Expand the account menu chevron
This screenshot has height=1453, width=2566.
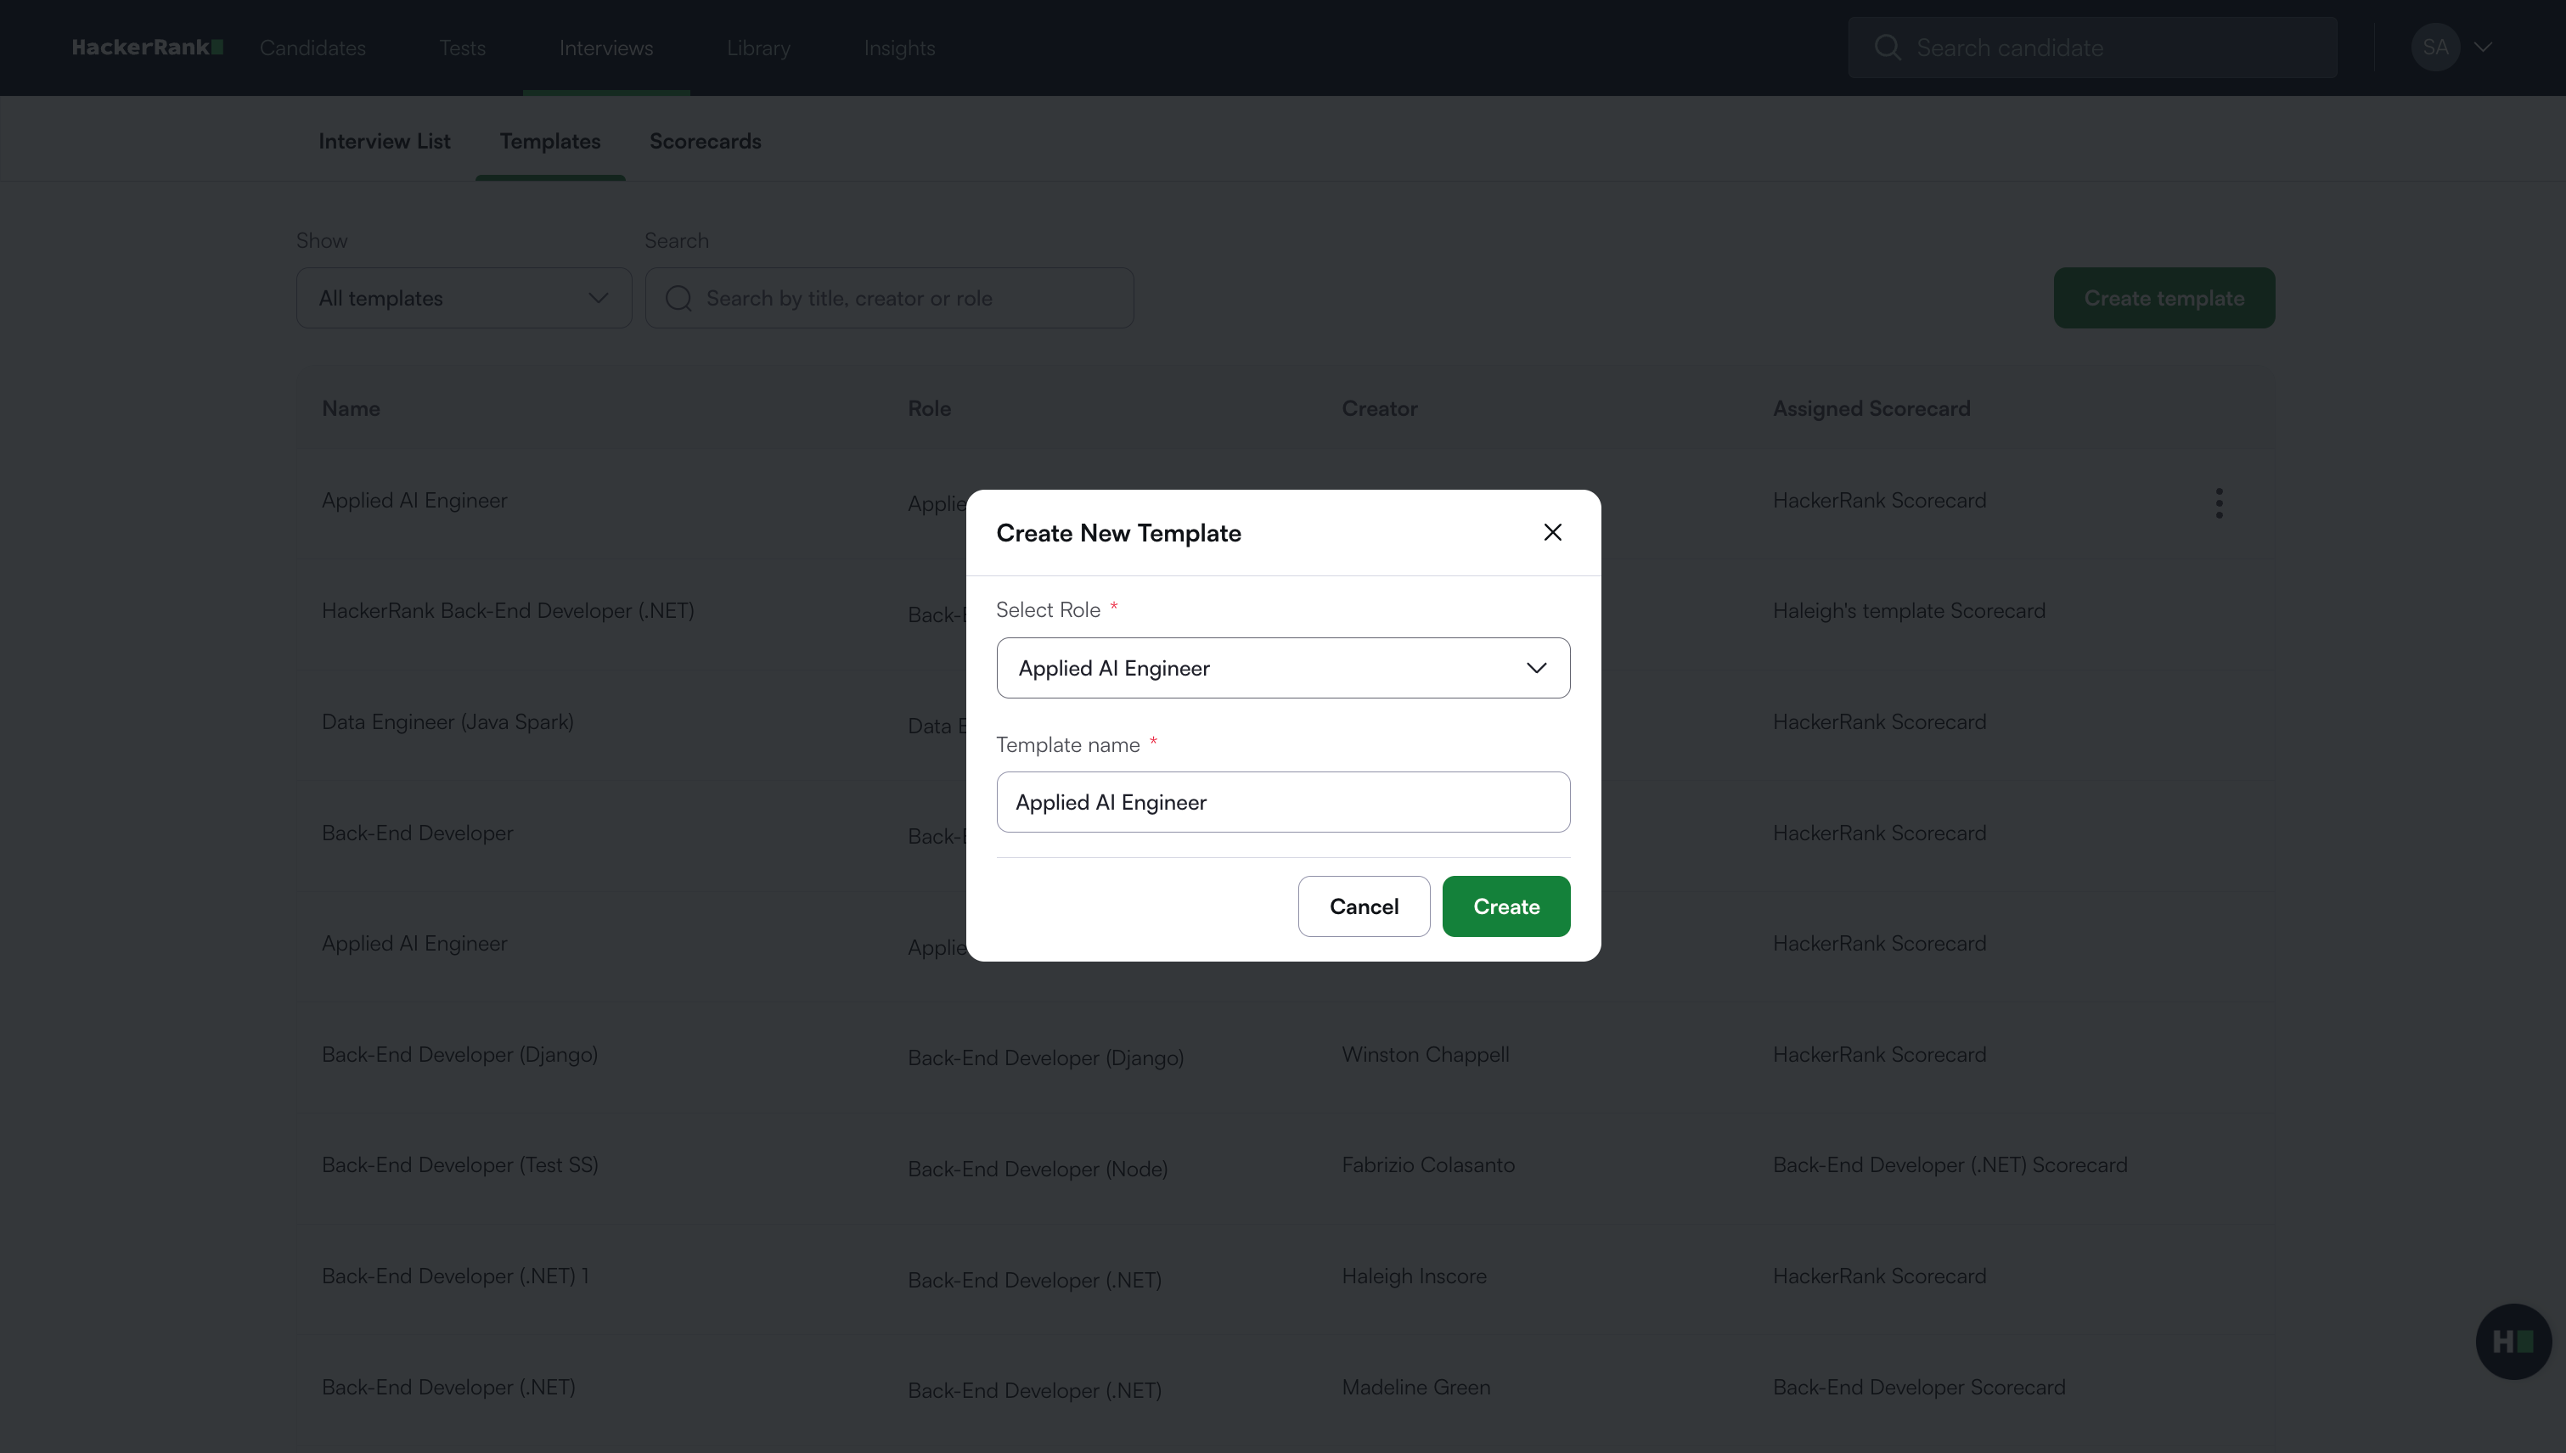click(2483, 47)
